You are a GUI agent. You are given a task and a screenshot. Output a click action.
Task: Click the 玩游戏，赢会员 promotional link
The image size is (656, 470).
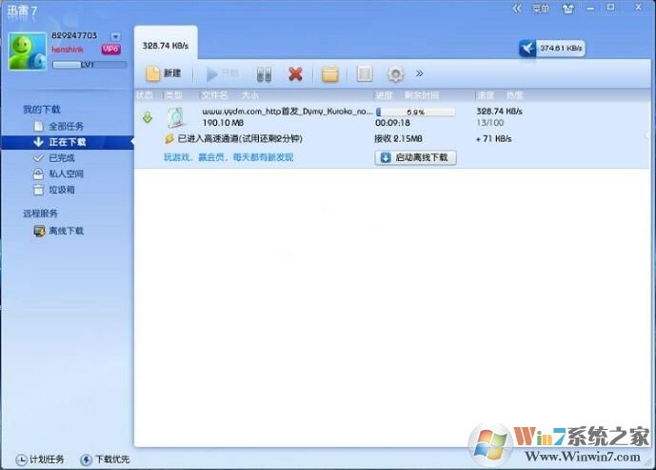click(x=229, y=157)
